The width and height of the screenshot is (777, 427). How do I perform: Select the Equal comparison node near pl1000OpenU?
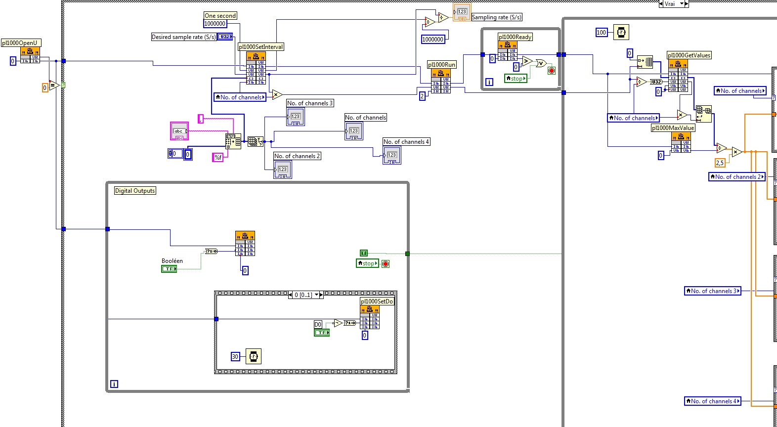pyautogui.click(x=54, y=85)
